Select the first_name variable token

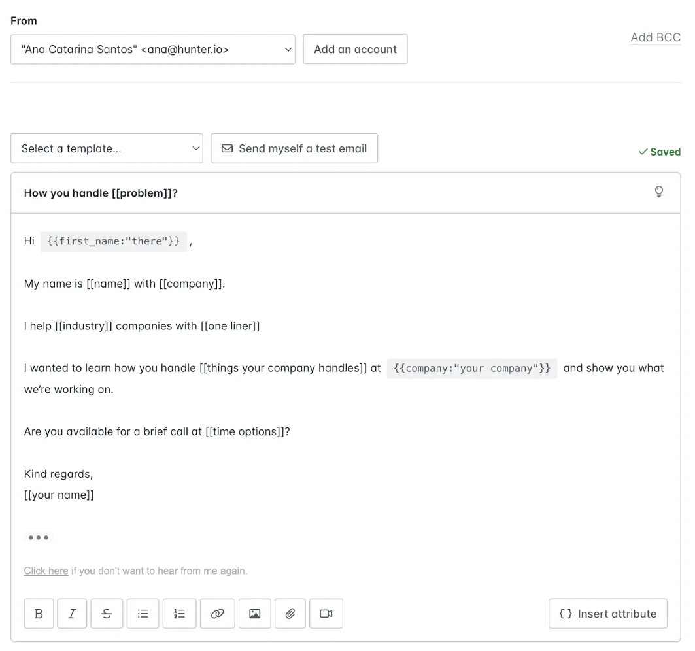114,241
